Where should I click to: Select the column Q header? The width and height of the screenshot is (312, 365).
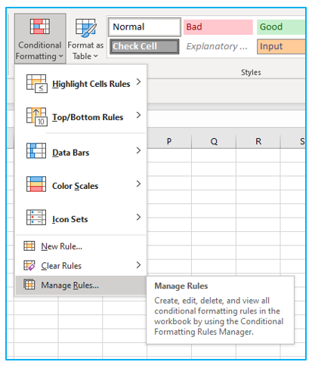coord(214,141)
